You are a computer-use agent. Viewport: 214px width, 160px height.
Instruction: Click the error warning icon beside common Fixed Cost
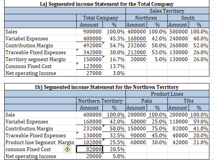click(x=67, y=150)
